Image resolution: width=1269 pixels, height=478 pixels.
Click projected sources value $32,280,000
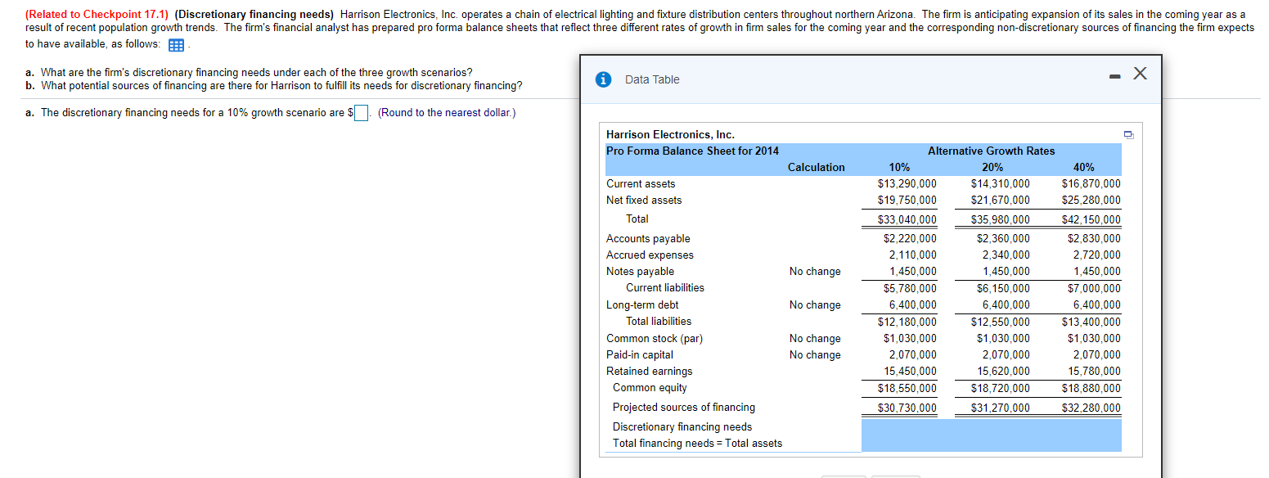click(x=1091, y=408)
